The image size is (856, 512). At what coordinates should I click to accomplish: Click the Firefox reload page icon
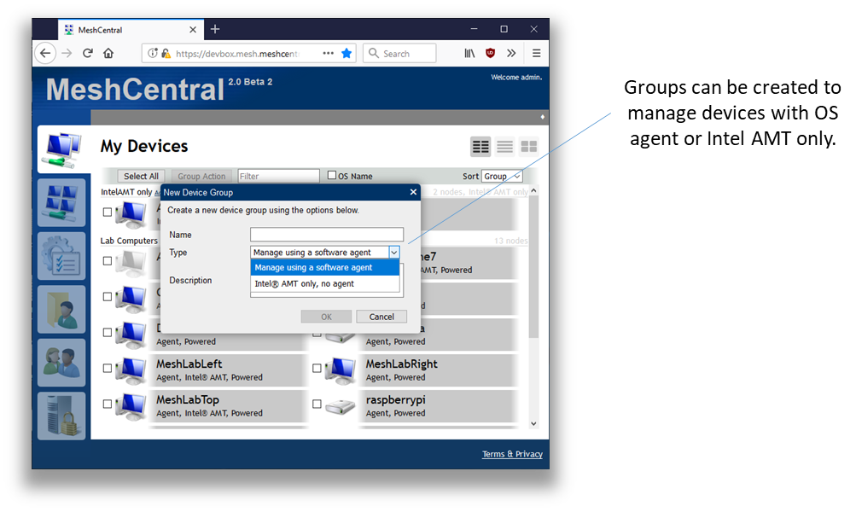tap(87, 53)
